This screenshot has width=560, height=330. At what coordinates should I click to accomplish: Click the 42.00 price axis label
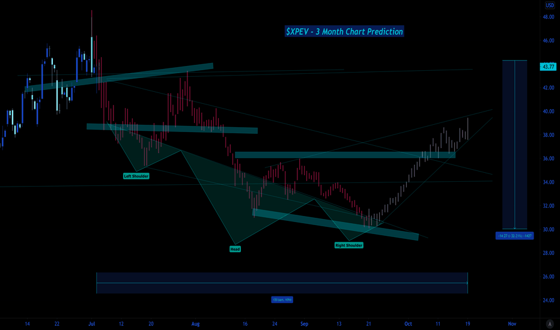pos(549,88)
